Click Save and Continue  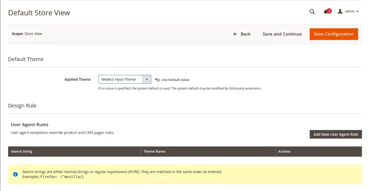[x=282, y=34]
